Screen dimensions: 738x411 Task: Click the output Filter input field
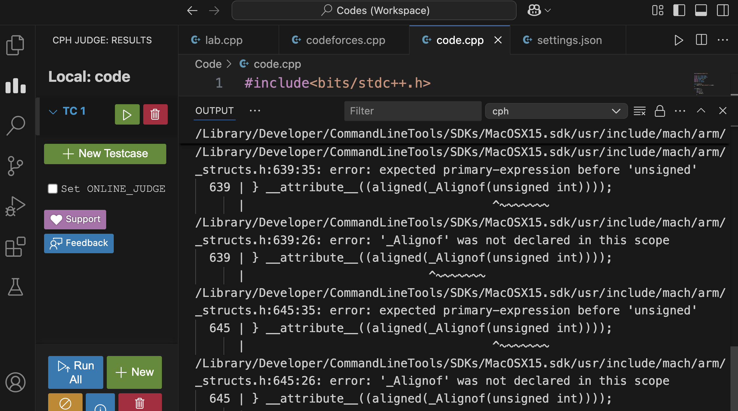(412, 111)
